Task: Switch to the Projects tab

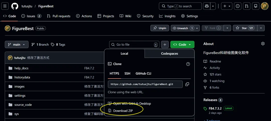Action: (x=106, y=16)
